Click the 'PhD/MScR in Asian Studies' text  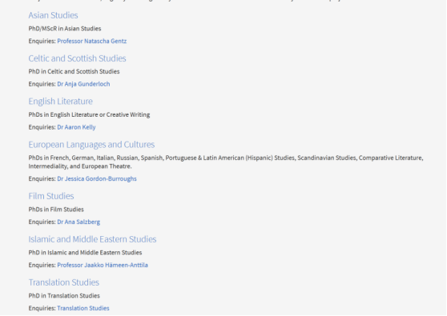coord(65,29)
